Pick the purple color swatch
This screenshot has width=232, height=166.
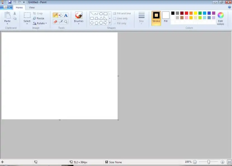pyautogui.click(x=214, y=13)
